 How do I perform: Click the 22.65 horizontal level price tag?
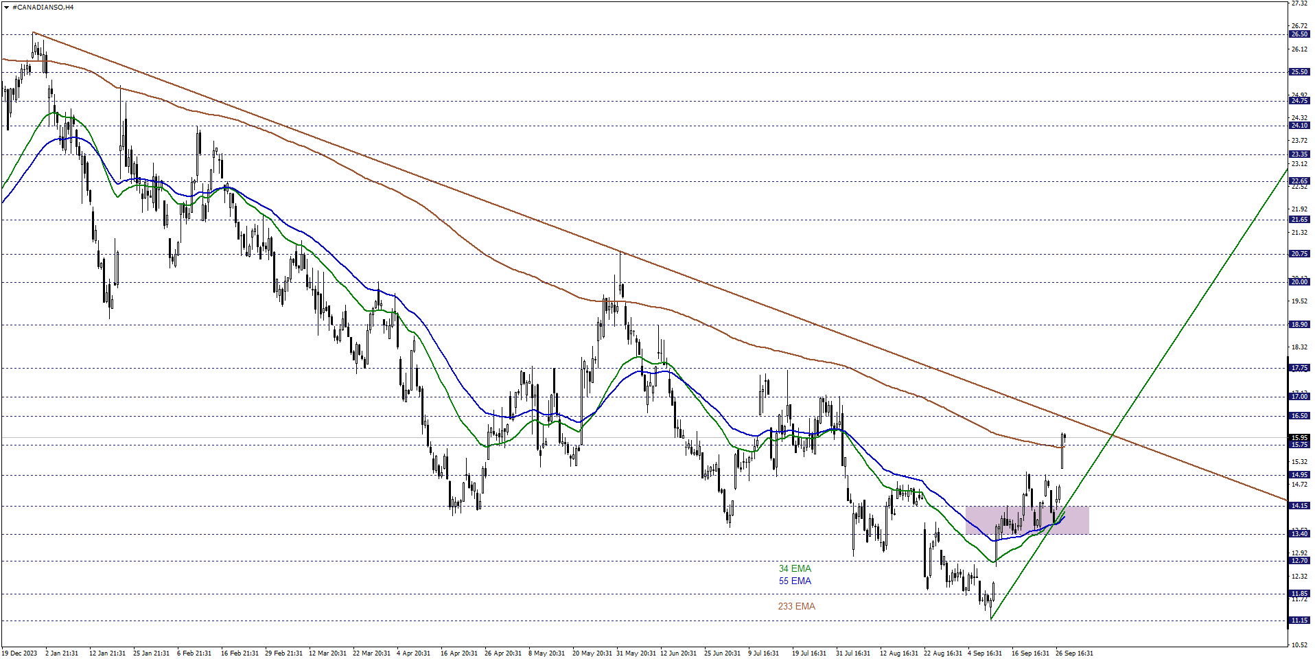pyautogui.click(x=1299, y=181)
